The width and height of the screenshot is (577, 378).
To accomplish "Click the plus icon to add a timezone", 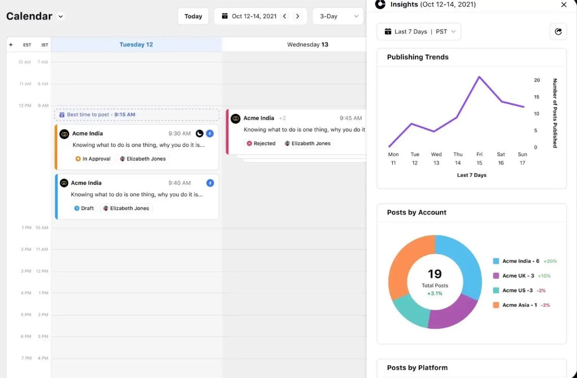I will point(11,44).
